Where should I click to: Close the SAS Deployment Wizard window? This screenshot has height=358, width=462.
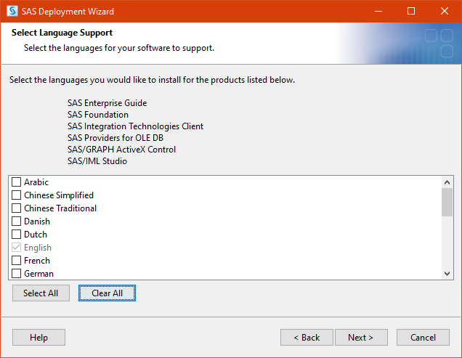pyautogui.click(x=445, y=12)
